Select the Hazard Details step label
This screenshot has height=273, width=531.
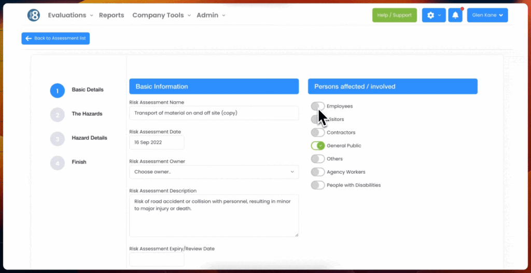89,138
